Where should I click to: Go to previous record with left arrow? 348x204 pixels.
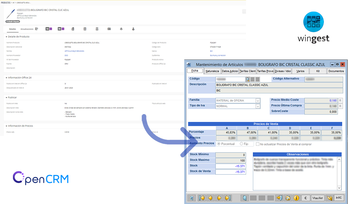click(210, 198)
